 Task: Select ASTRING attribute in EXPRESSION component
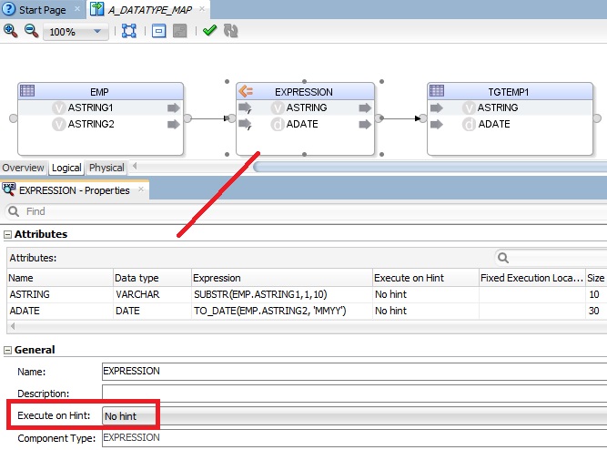coord(307,107)
